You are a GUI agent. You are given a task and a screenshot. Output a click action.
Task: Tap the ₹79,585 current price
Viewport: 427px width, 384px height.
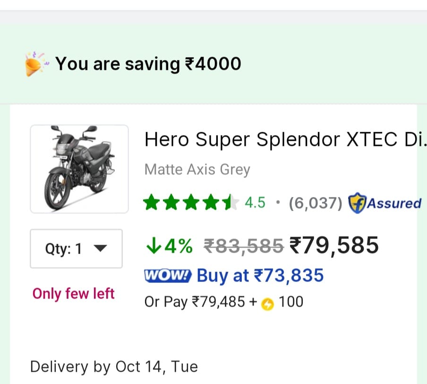pos(334,246)
